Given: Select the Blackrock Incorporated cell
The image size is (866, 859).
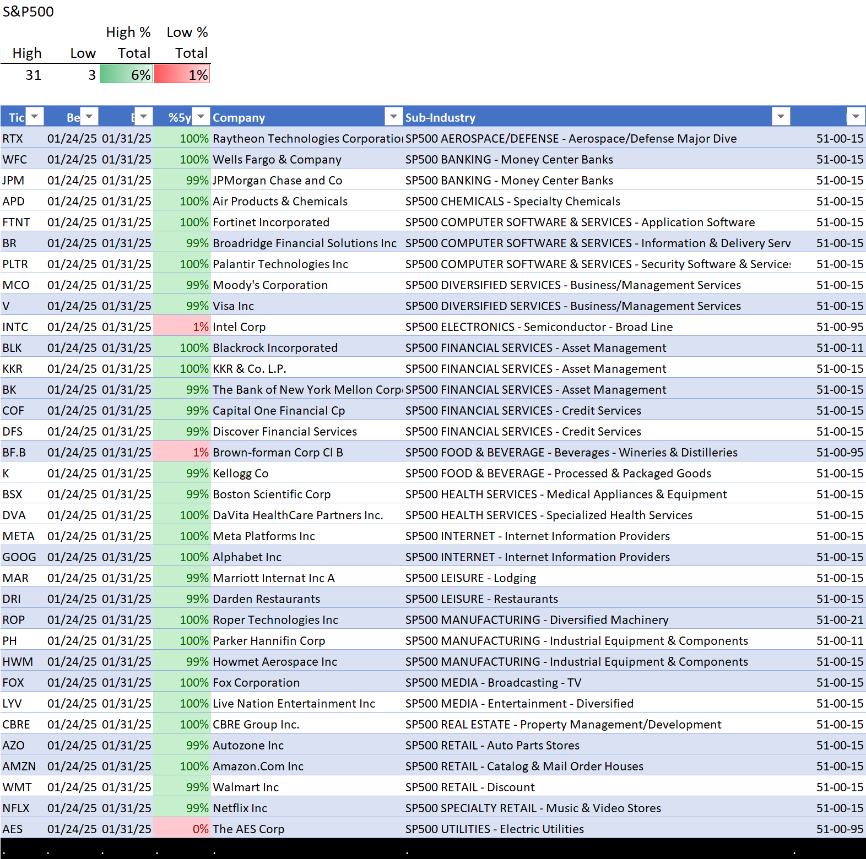Looking at the screenshot, I should point(307,347).
